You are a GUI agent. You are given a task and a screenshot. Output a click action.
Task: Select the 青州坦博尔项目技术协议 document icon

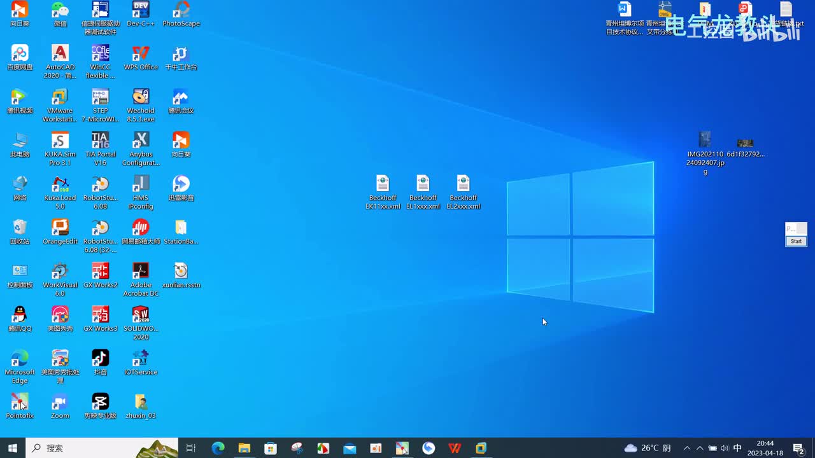tap(625, 18)
